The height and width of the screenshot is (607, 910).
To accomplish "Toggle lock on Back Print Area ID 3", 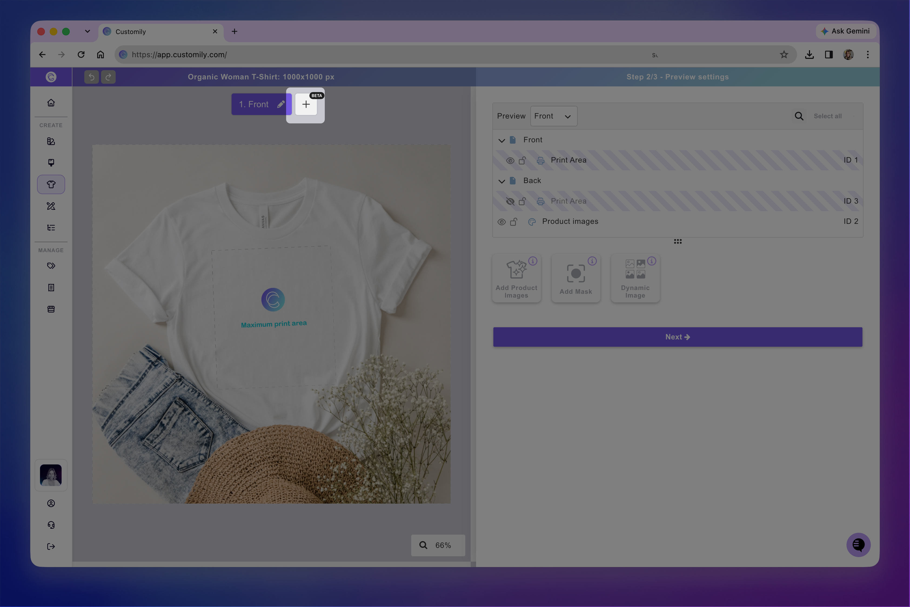I will (522, 201).
